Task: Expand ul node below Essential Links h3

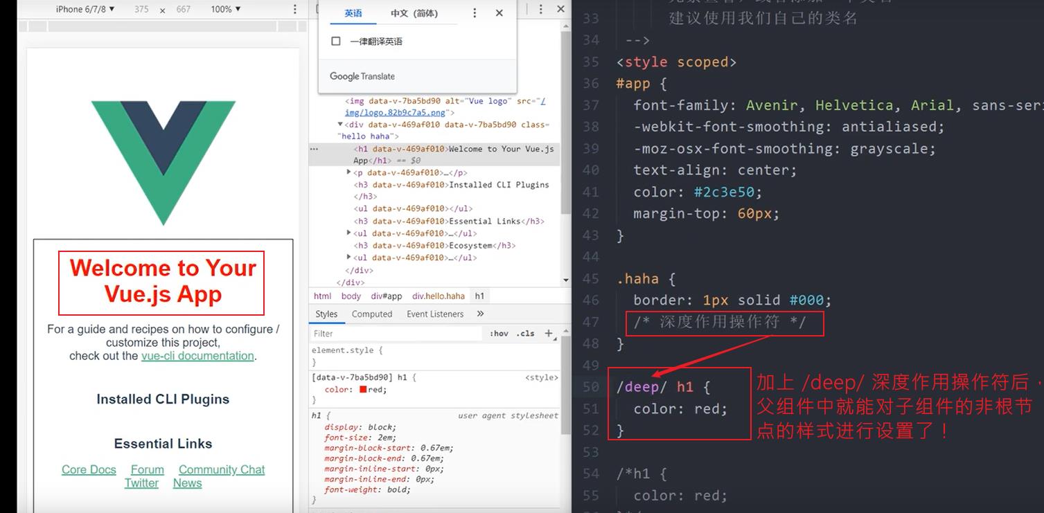Action: tap(349, 233)
